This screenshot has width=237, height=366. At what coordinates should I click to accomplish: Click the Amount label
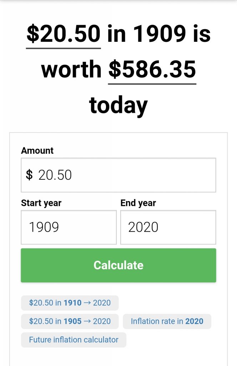click(x=37, y=150)
